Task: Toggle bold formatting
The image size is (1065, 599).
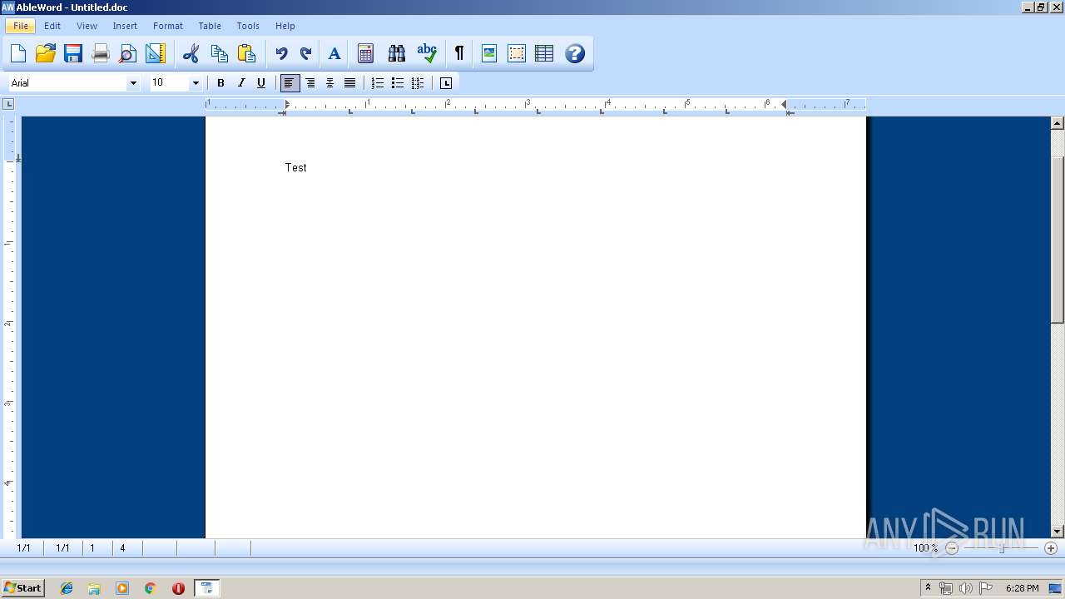Action: [221, 83]
